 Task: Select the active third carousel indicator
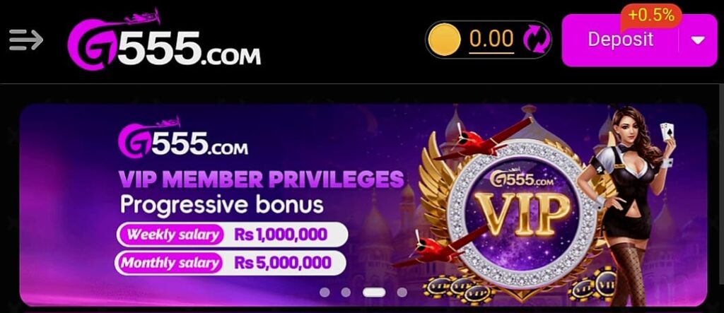(374, 292)
